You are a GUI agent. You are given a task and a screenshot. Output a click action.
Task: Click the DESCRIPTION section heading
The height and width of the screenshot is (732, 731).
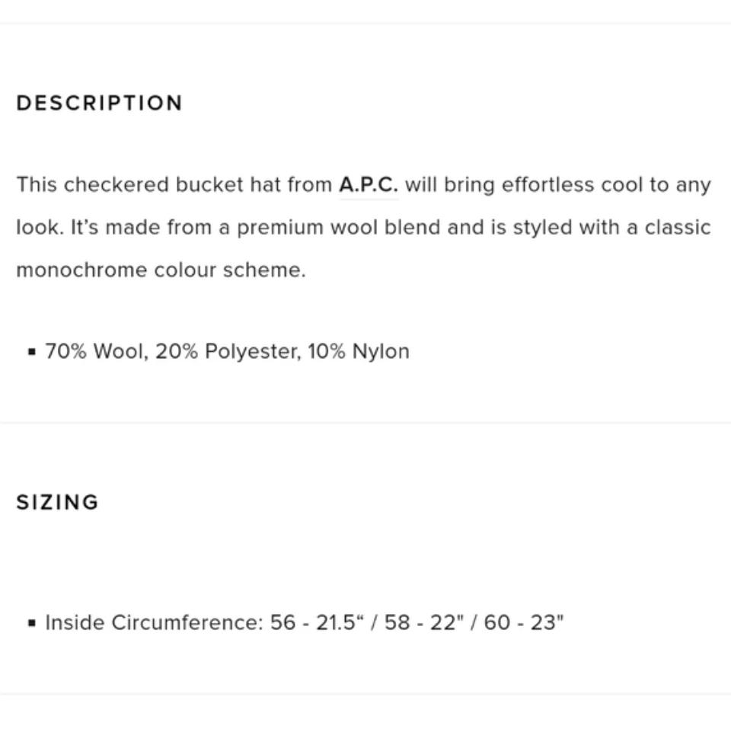point(100,103)
